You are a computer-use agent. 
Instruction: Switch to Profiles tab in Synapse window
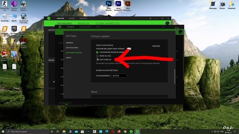click(83, 18)
